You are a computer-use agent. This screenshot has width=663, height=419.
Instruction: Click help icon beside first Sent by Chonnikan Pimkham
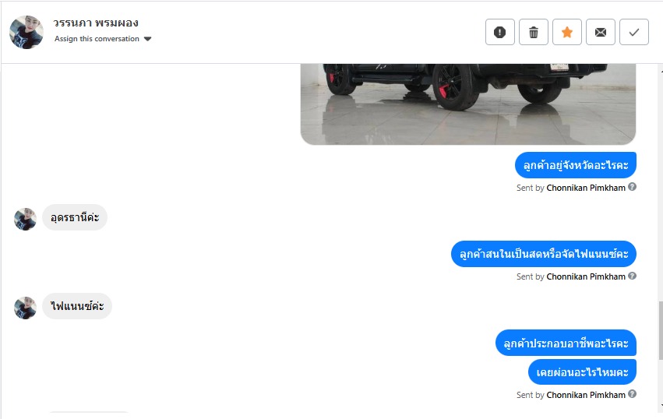[x=632, y=187]
